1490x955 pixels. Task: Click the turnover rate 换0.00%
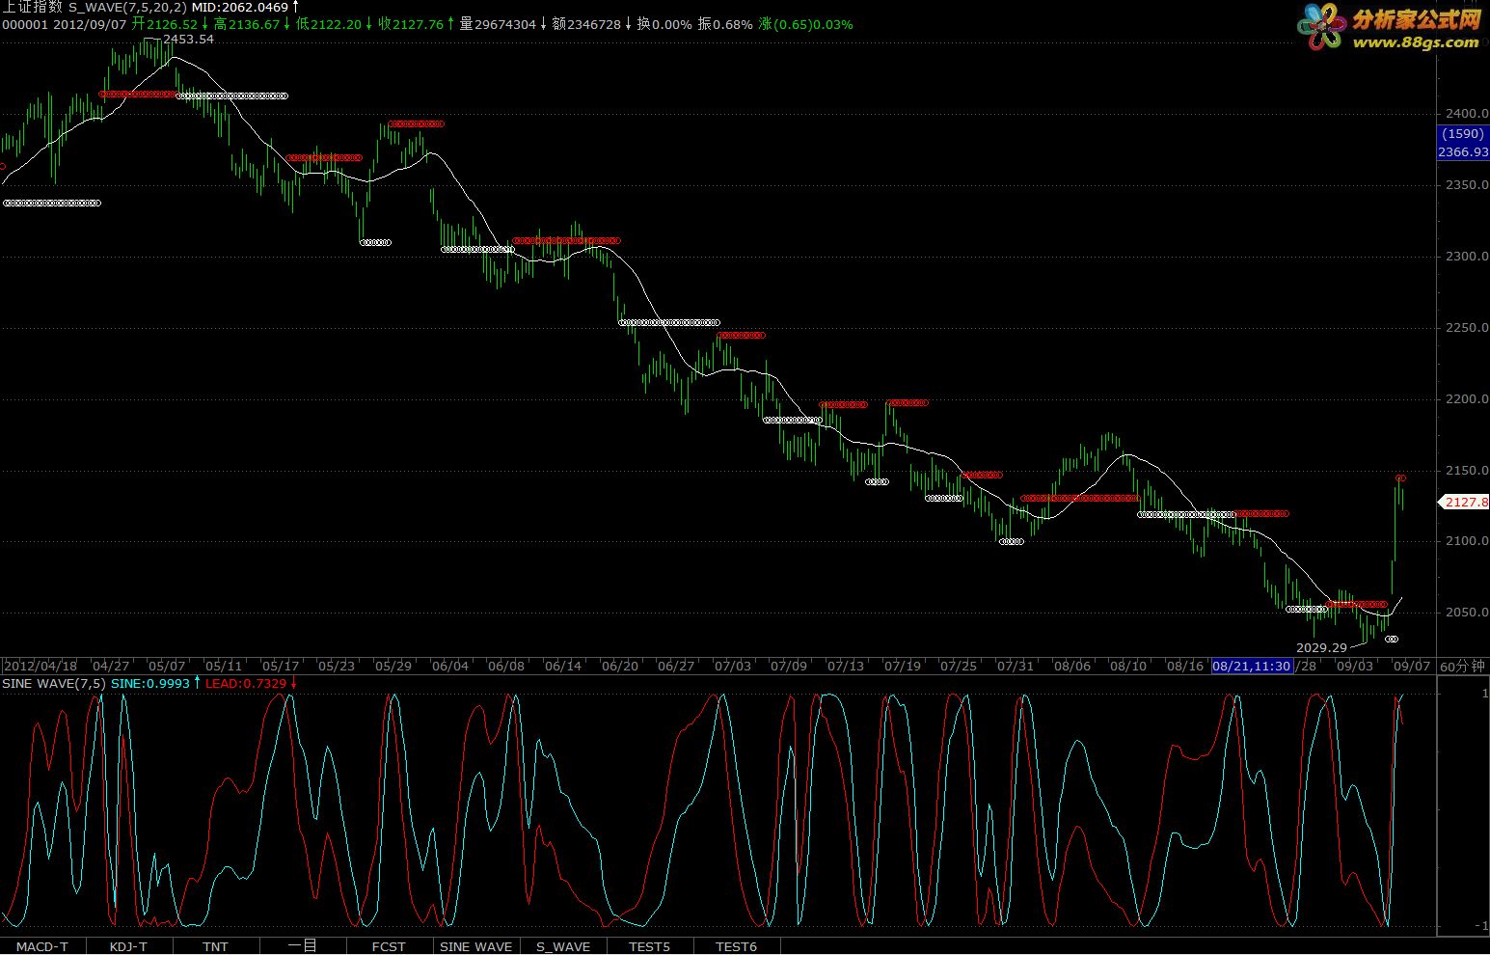pos(664,24)
